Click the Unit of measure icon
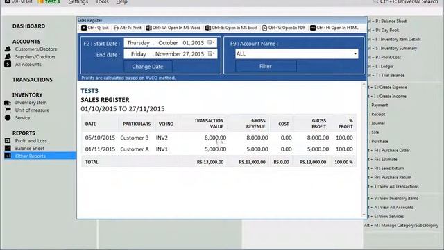 point(8,110)
